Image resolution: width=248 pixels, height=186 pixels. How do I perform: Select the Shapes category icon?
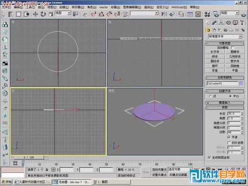coord(214,30)
